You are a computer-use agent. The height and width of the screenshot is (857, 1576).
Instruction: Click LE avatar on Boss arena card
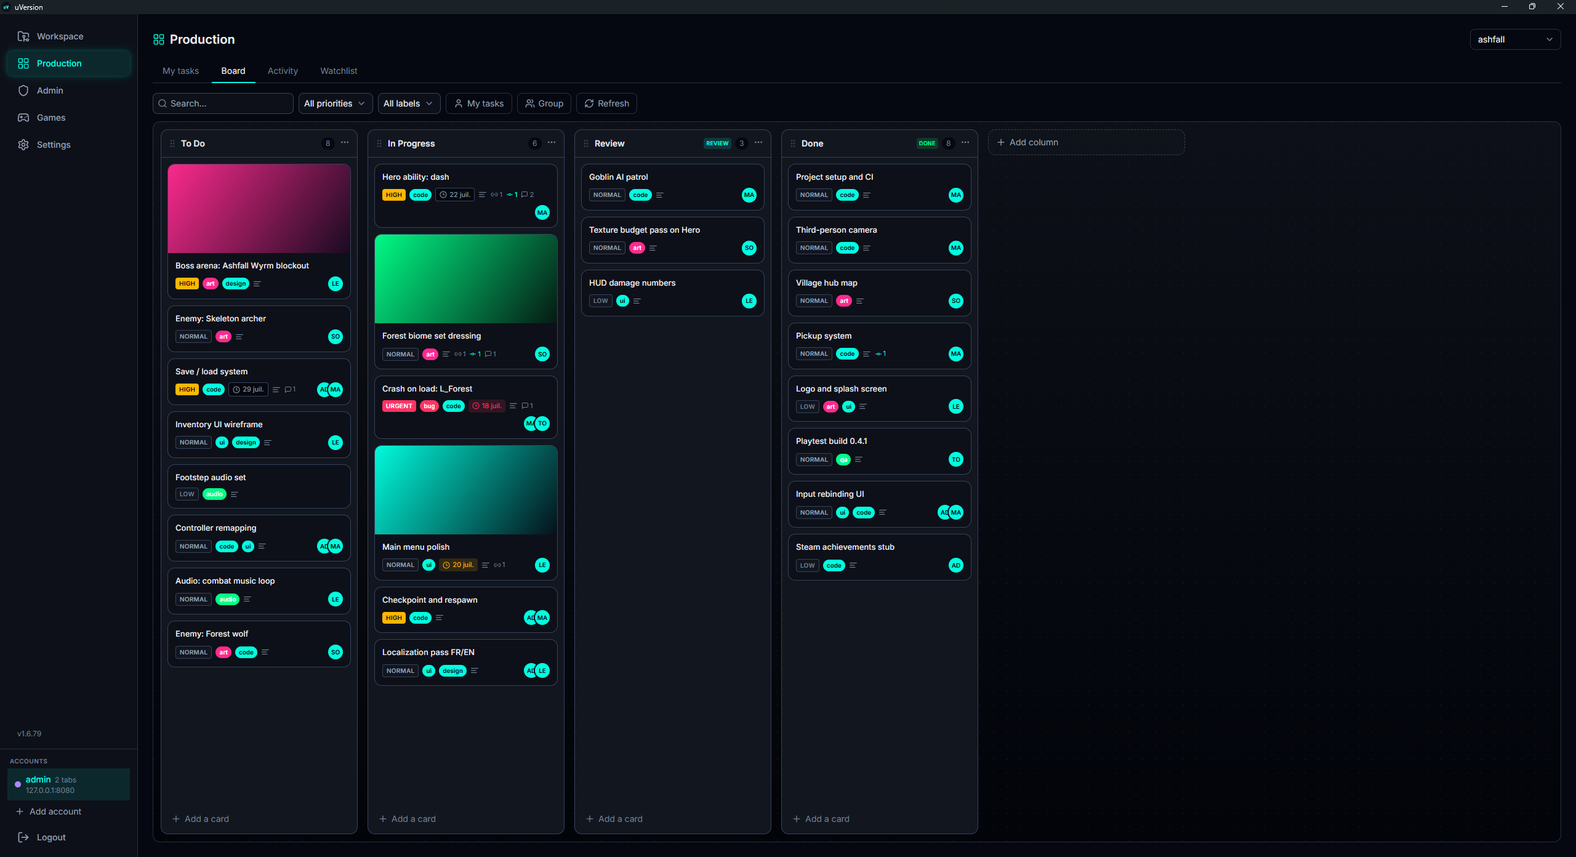click(336, 284)
